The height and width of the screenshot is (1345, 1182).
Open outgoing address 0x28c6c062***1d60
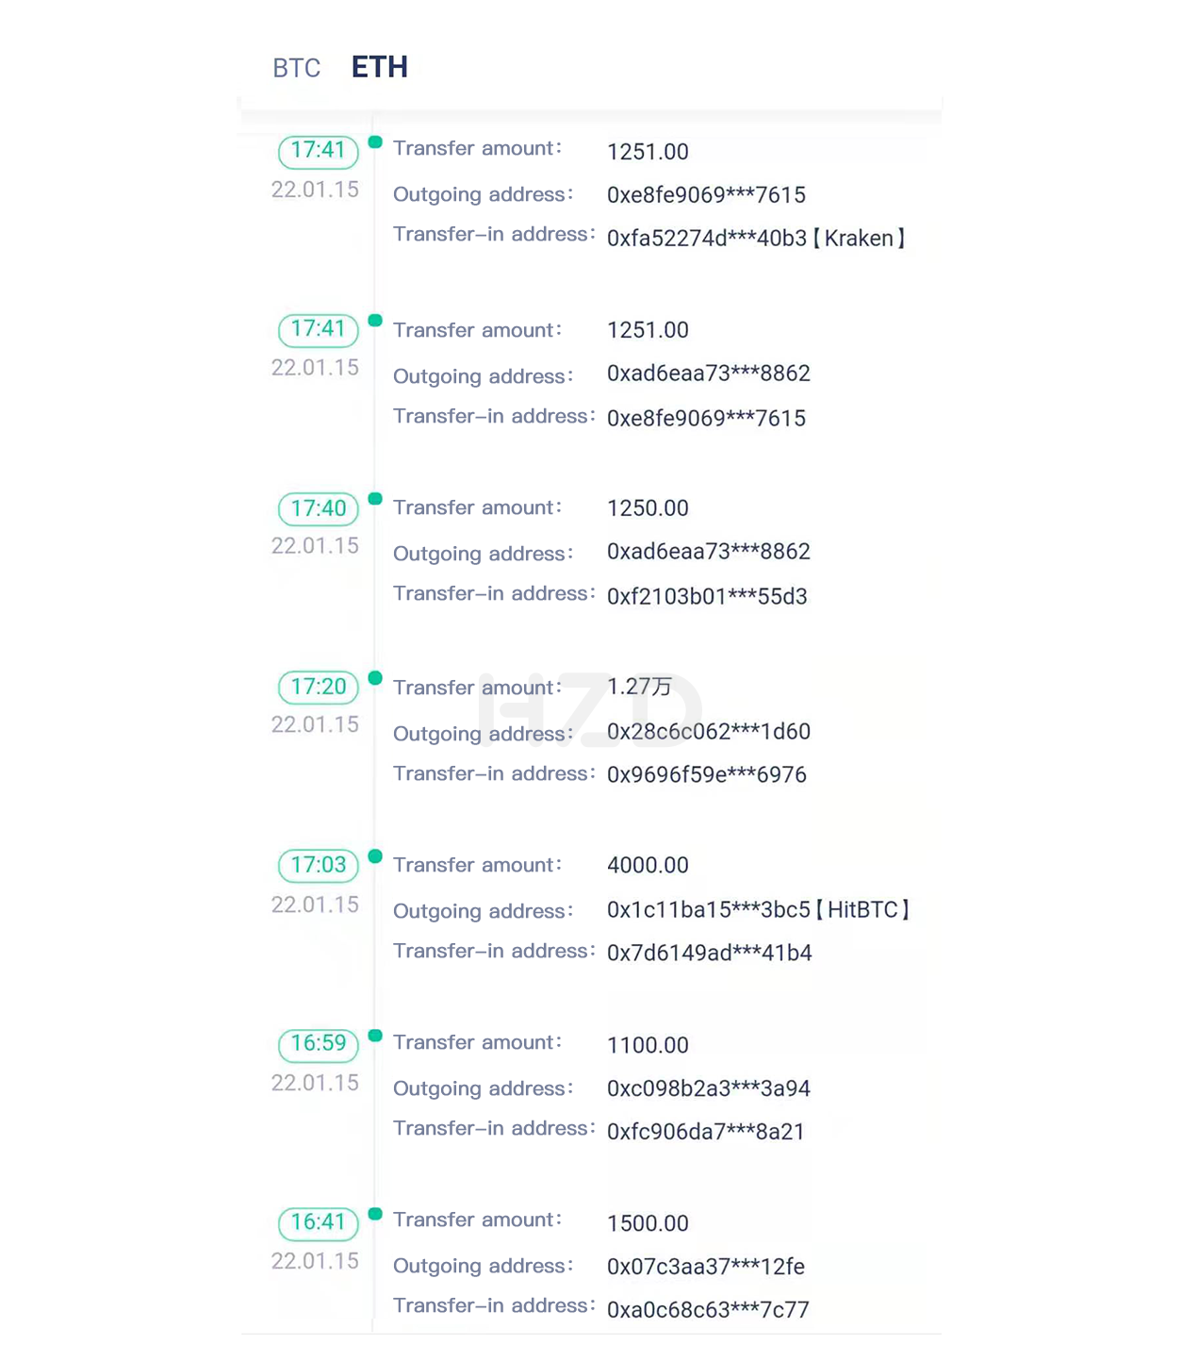709,732
